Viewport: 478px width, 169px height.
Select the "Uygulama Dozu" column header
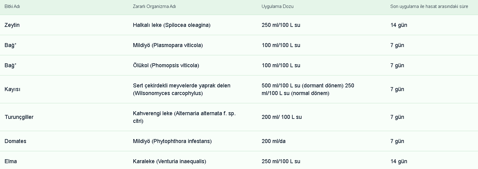pyautogui.click(x=277, y=6)
